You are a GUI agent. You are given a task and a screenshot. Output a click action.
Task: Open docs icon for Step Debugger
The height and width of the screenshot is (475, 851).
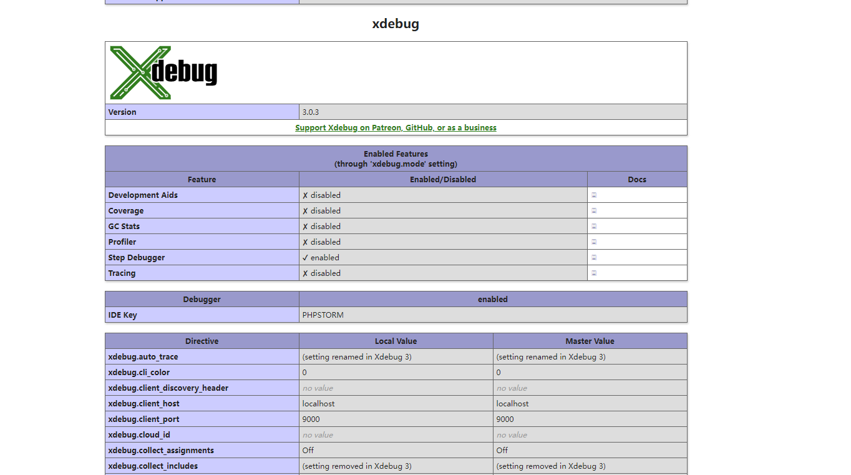(594, 258)
